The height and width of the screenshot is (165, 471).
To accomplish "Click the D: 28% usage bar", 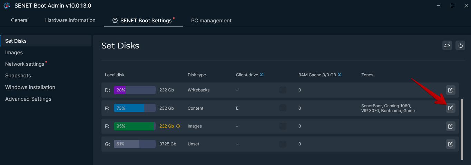I will [x=135, y=90].
